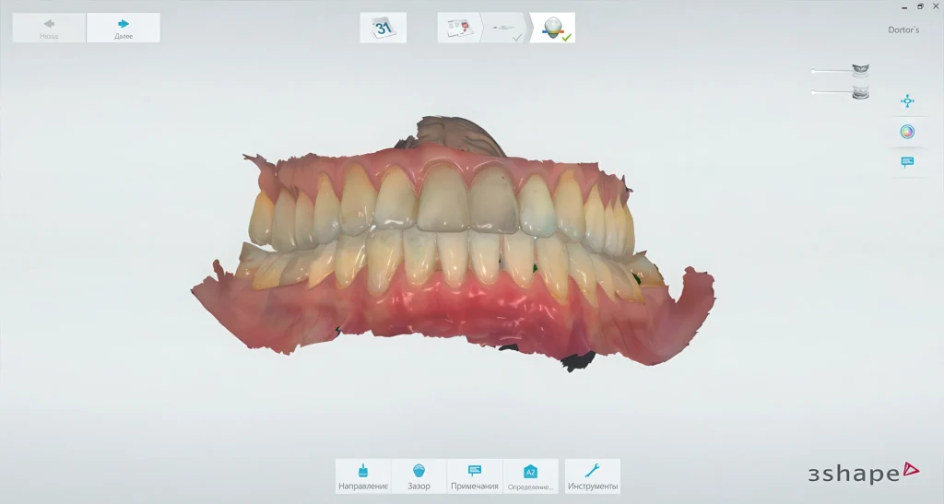Click the view navigation arrows icon

pos(907,101)
